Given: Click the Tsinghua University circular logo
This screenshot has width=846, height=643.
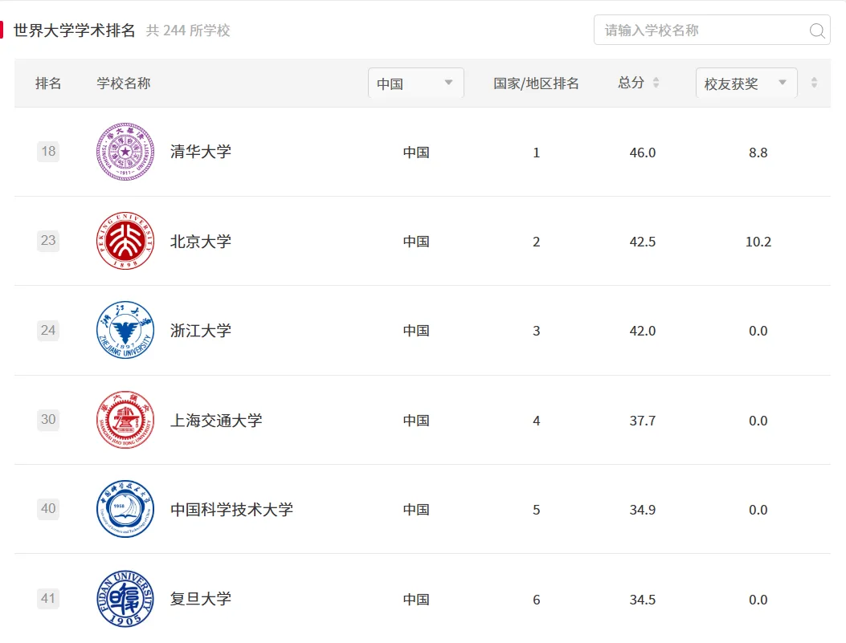Looking at the screenshot, I should (x=125, y=151).
